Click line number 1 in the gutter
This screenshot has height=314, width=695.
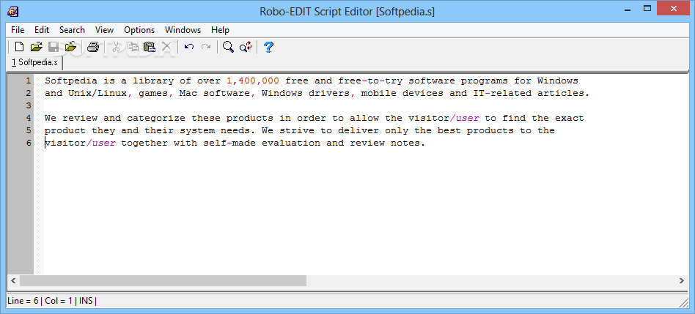[29, 81]
